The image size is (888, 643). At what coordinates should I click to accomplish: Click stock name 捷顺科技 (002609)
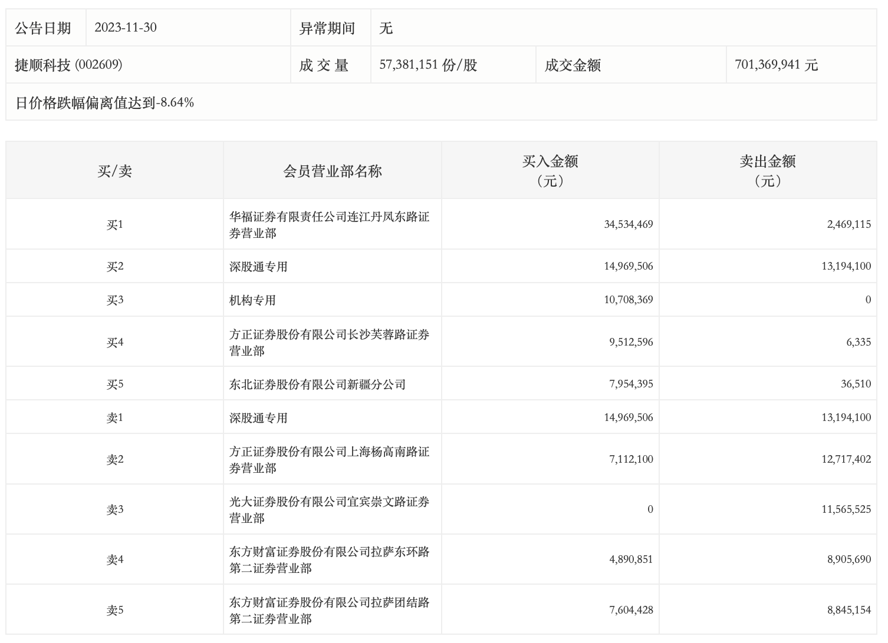point(68,65)
